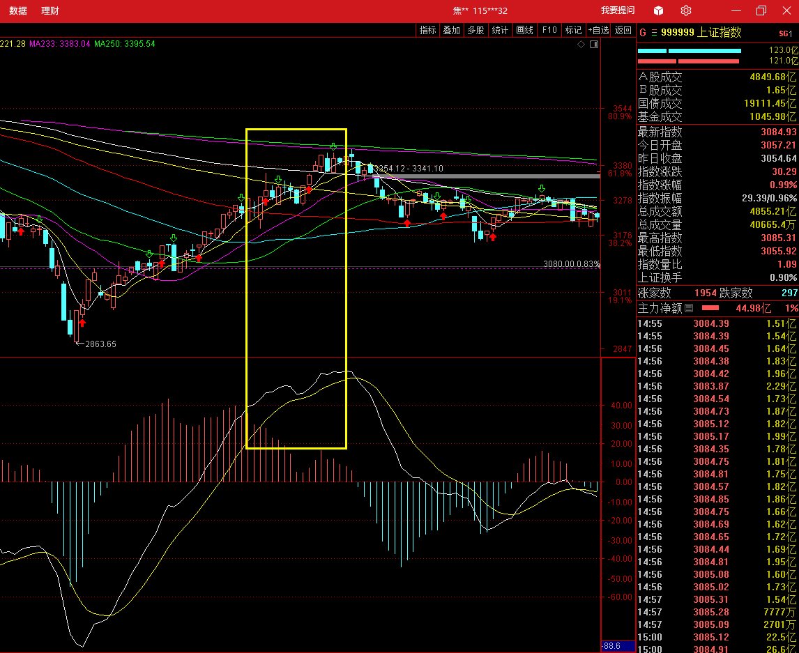Click the 999999 上证指数 title
799x653 pixels.
point(701,33)
